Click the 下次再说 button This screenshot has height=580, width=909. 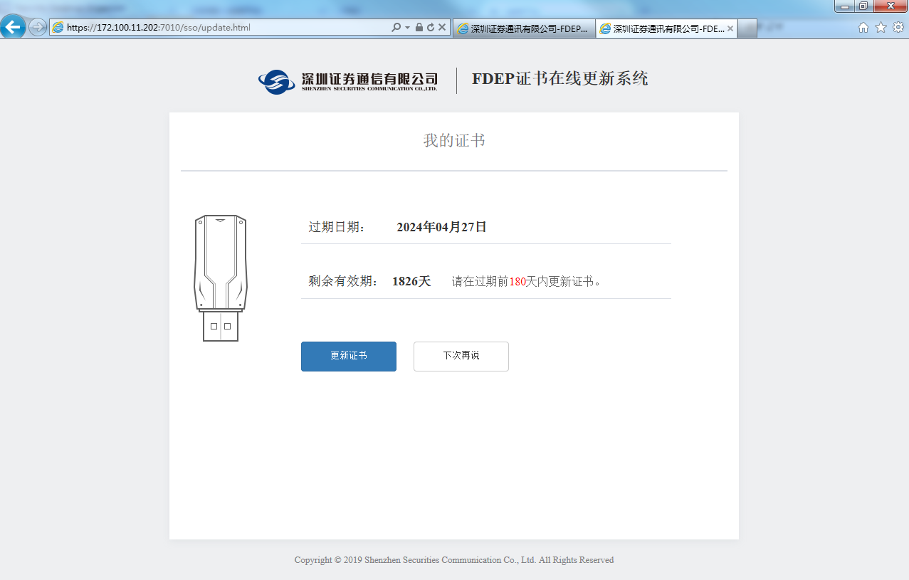pyautogui.click(x=461, y=357)
